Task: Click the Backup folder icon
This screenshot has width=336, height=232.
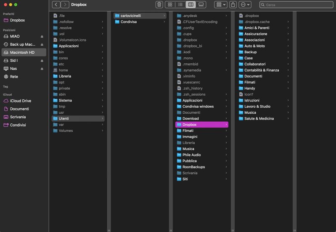Action: coord(241,52)
